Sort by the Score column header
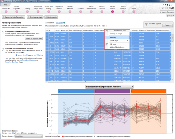 click(x=57, y=30)
